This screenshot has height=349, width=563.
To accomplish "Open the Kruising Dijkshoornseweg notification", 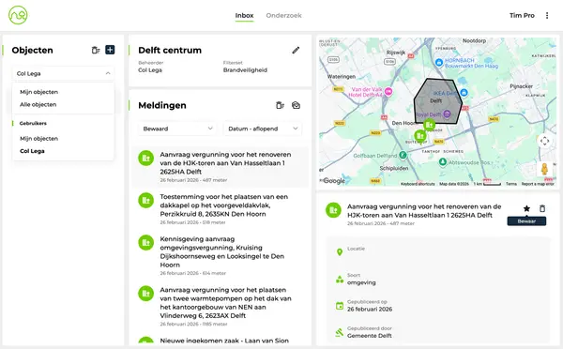I will 221,255.
